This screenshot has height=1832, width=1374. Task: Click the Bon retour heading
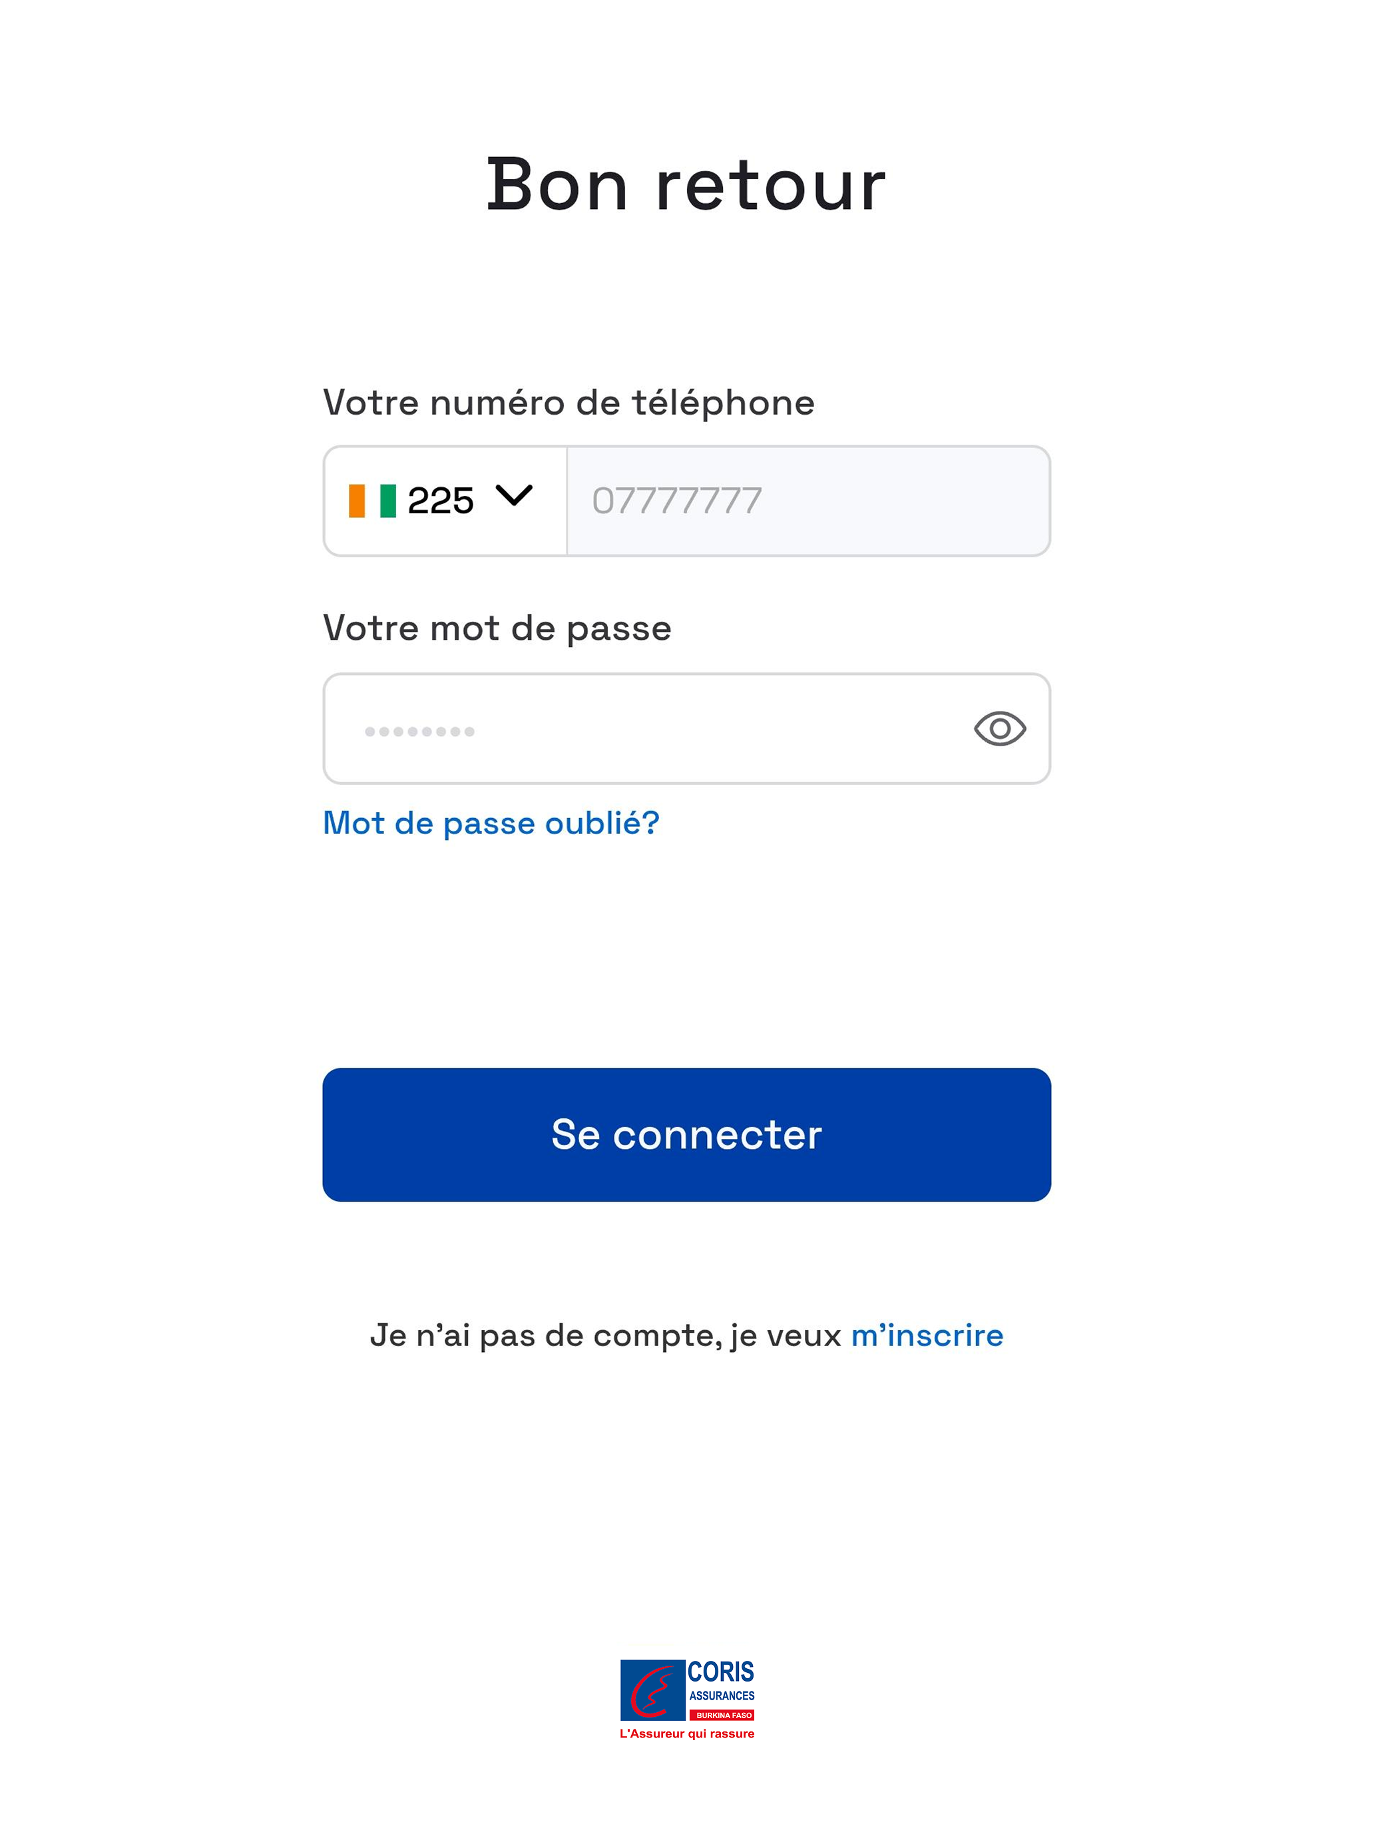pyautogui.click(x=686, y=184)
